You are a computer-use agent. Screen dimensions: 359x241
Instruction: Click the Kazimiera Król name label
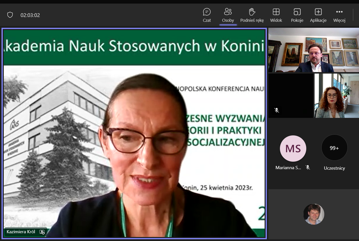coord(21,232)
